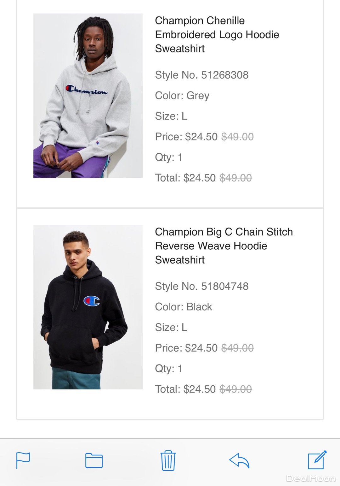340x486 pixels.
Task: Tap the trash can delete icon
Action: pyautogui.click(x=168, y=460)
